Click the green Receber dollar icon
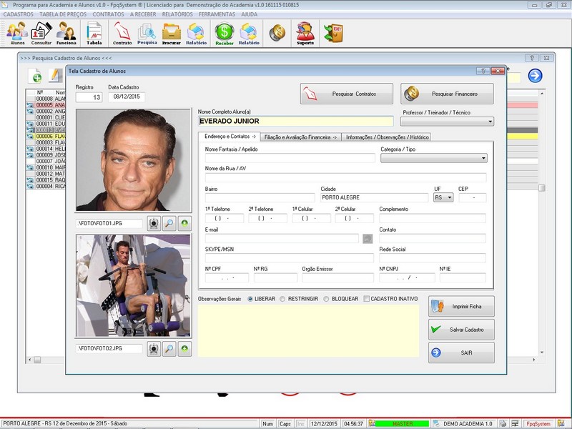 tap(224, 33)
